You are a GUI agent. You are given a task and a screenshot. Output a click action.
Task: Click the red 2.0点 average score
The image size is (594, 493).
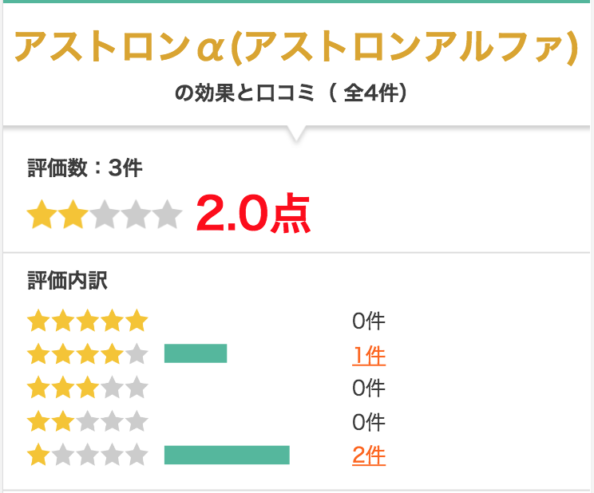[253, 213]
